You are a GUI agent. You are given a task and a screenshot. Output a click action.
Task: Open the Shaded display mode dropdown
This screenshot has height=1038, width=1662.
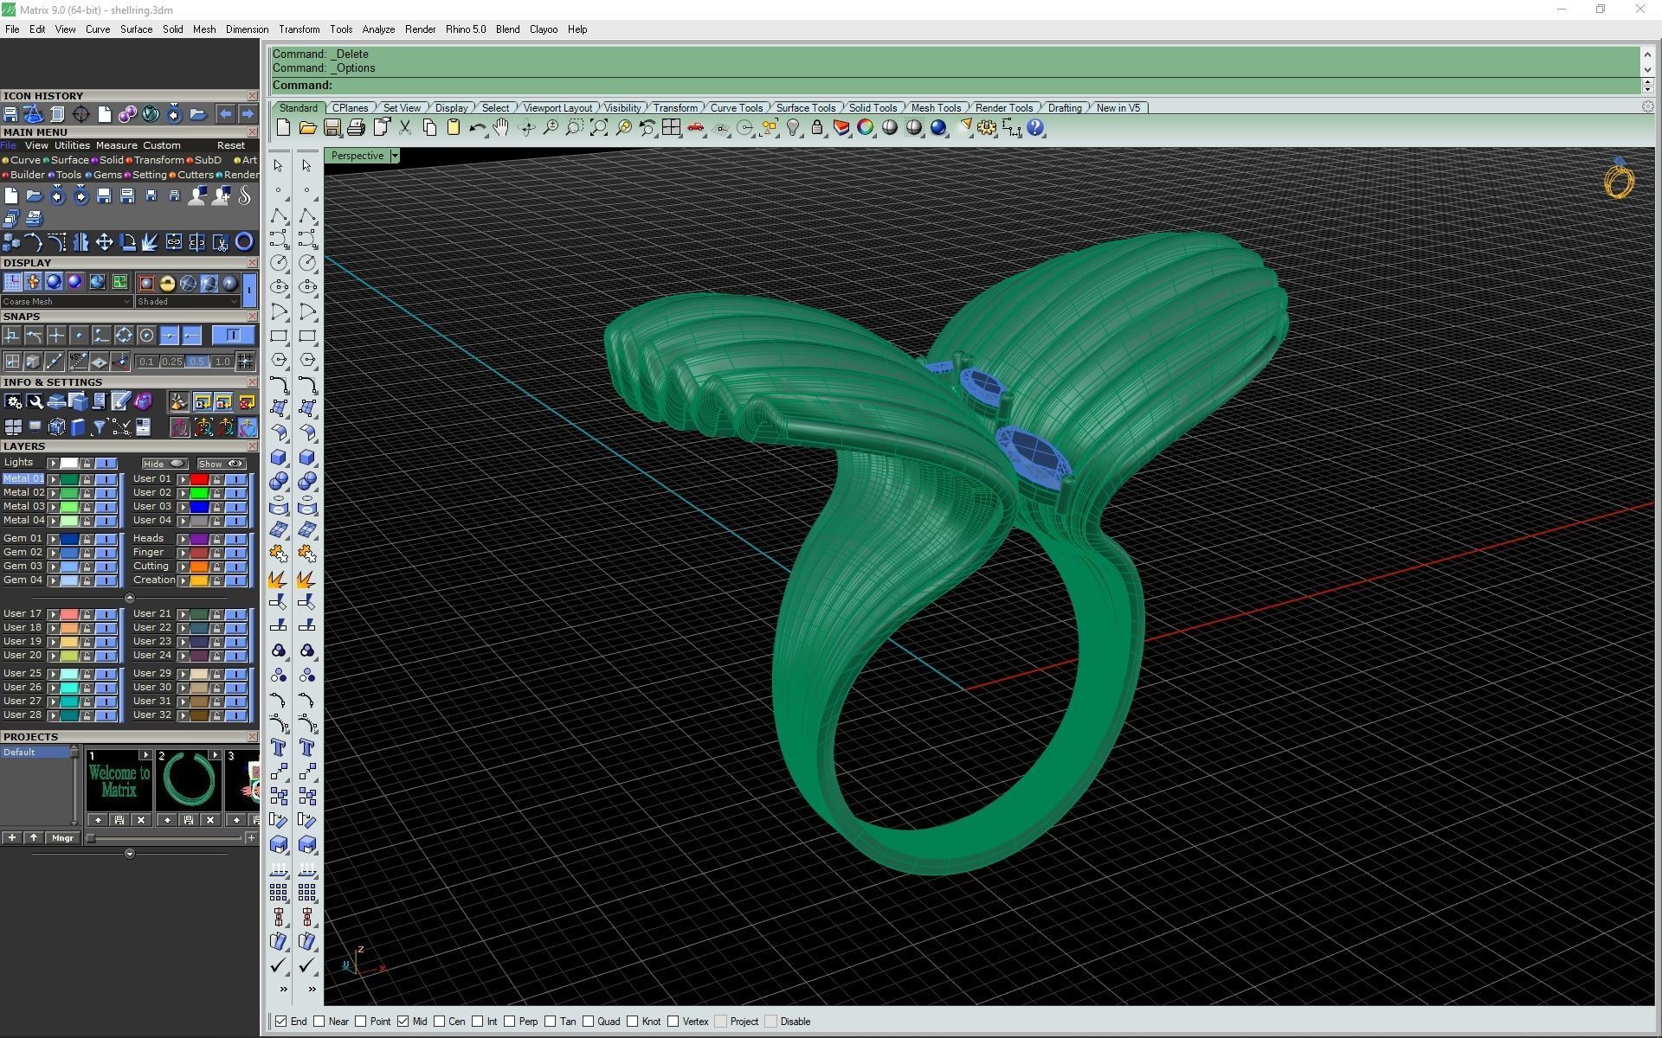point(187,301)
